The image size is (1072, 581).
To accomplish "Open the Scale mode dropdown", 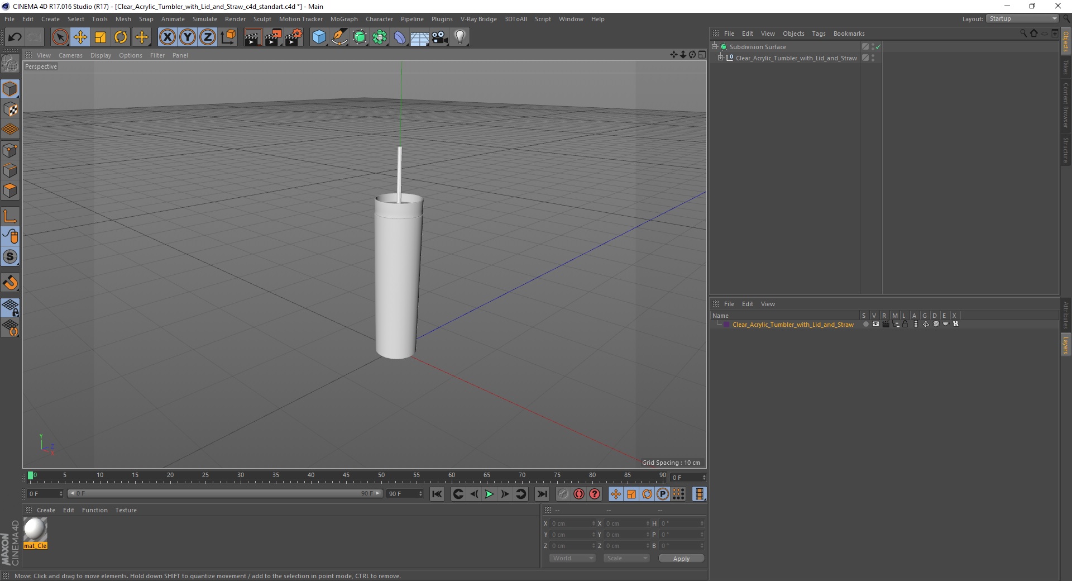I will (626, 558).
